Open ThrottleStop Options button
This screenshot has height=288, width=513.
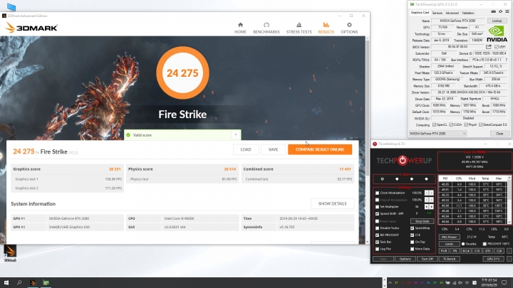pyautogui.click(x=405, y=259)
